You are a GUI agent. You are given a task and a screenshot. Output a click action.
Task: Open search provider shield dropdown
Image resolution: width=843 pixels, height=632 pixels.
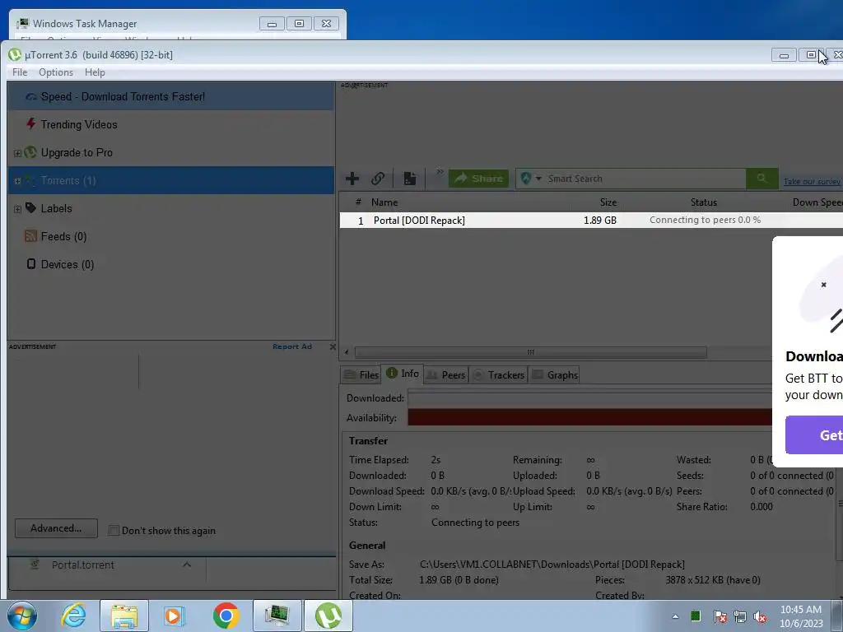pos(531,179)
